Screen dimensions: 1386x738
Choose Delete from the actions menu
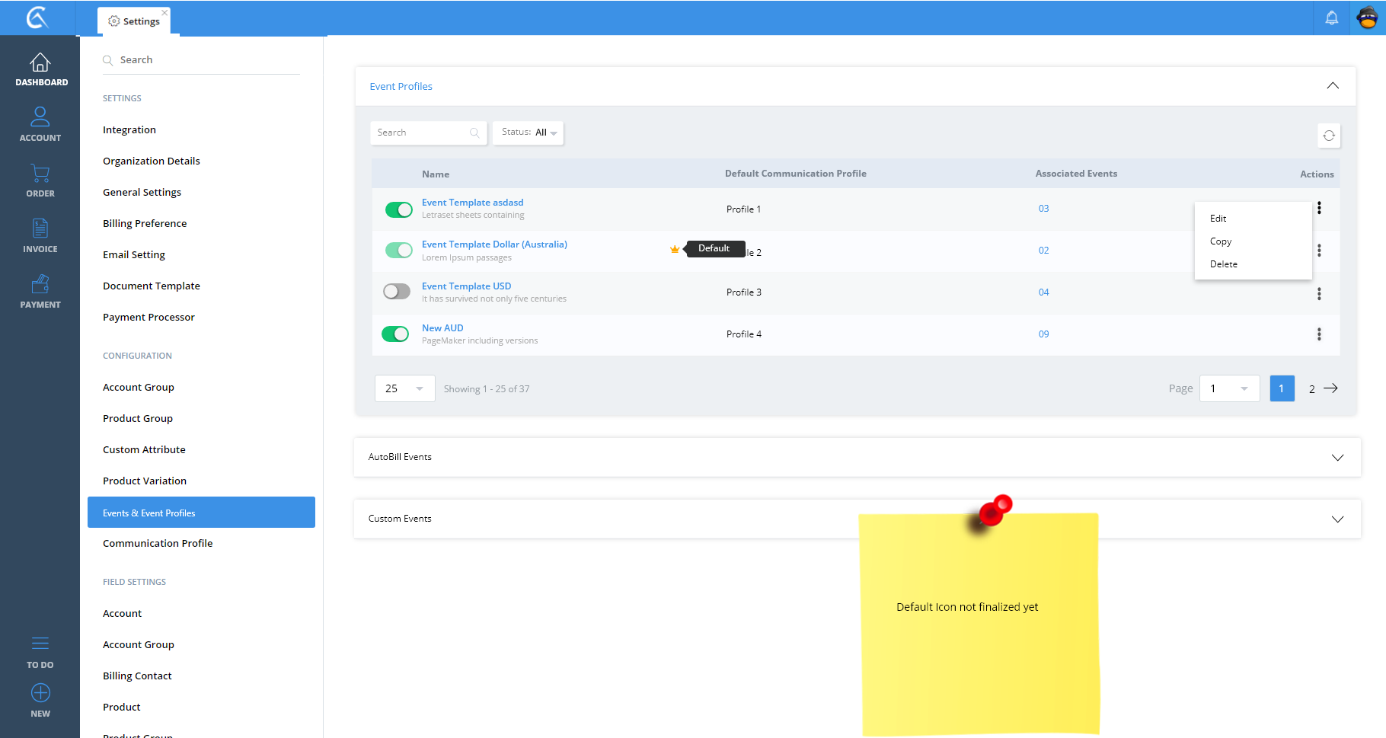[x=1223, y=264]
